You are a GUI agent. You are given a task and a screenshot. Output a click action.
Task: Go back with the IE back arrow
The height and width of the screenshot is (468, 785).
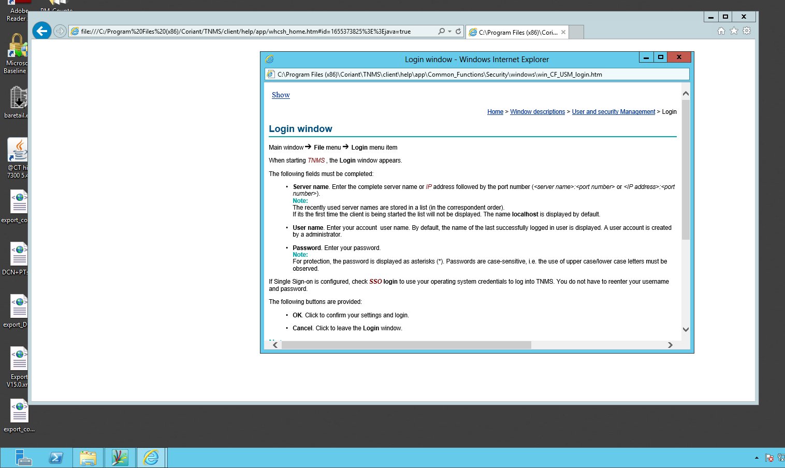pyautogui.click(x=42, y=31)
